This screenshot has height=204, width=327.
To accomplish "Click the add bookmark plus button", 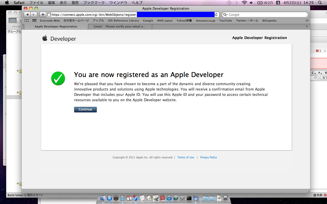I will (43, 15).
